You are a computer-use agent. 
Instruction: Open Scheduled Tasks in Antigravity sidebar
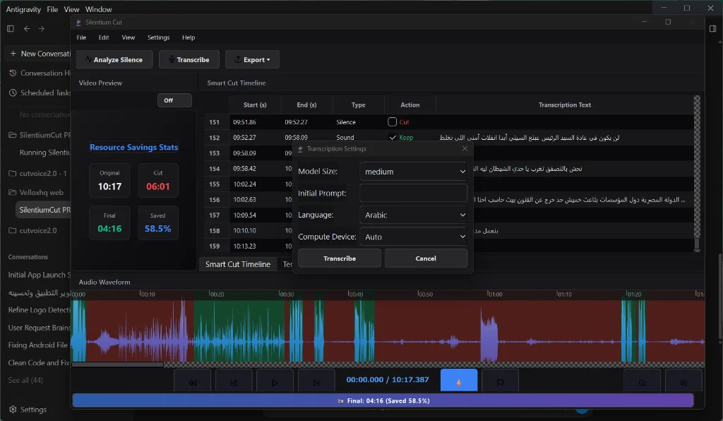(40, 93)
